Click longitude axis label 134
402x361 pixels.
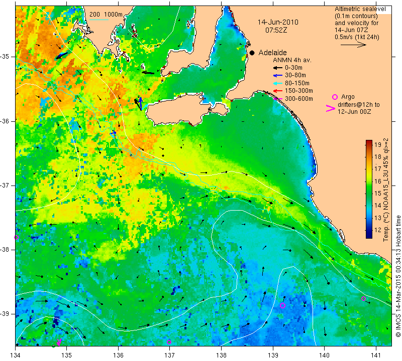pos(15,355)
